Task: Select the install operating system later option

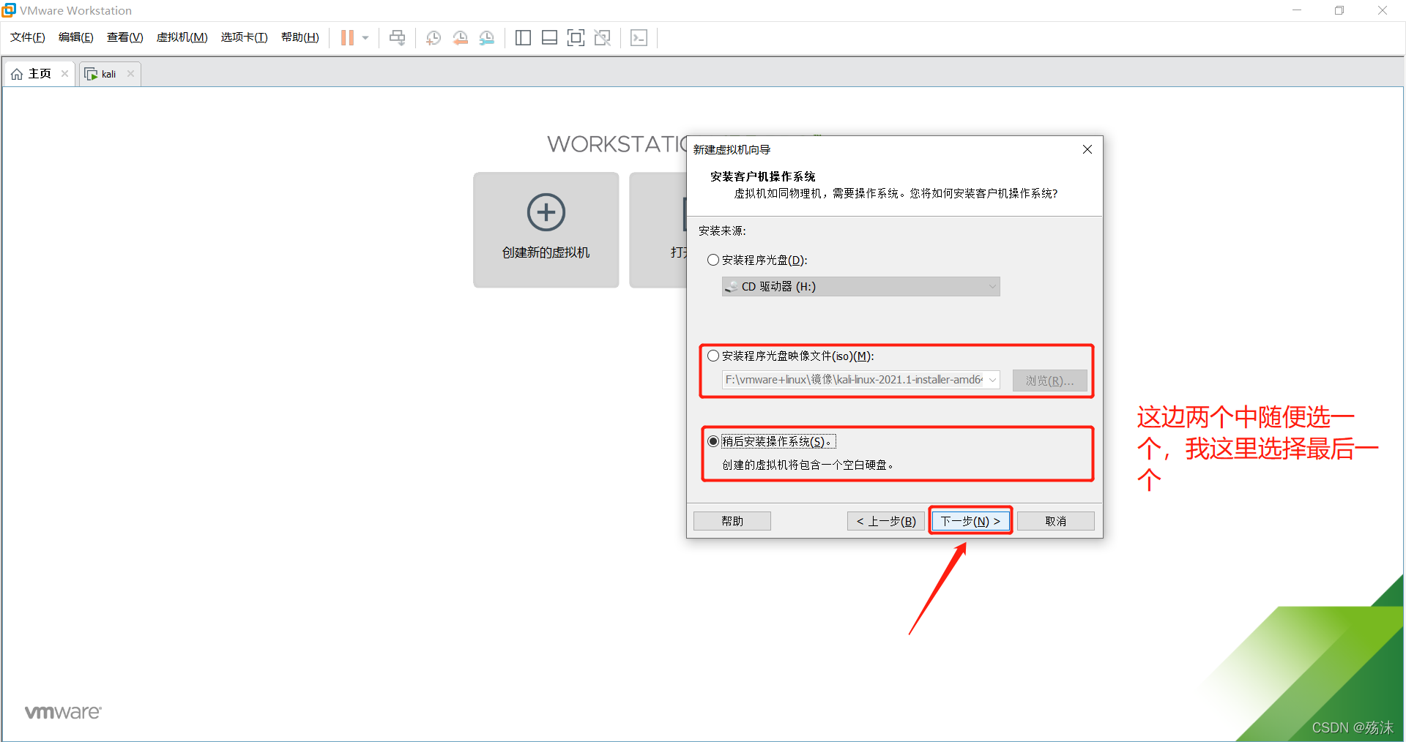Action: point(713,442)
